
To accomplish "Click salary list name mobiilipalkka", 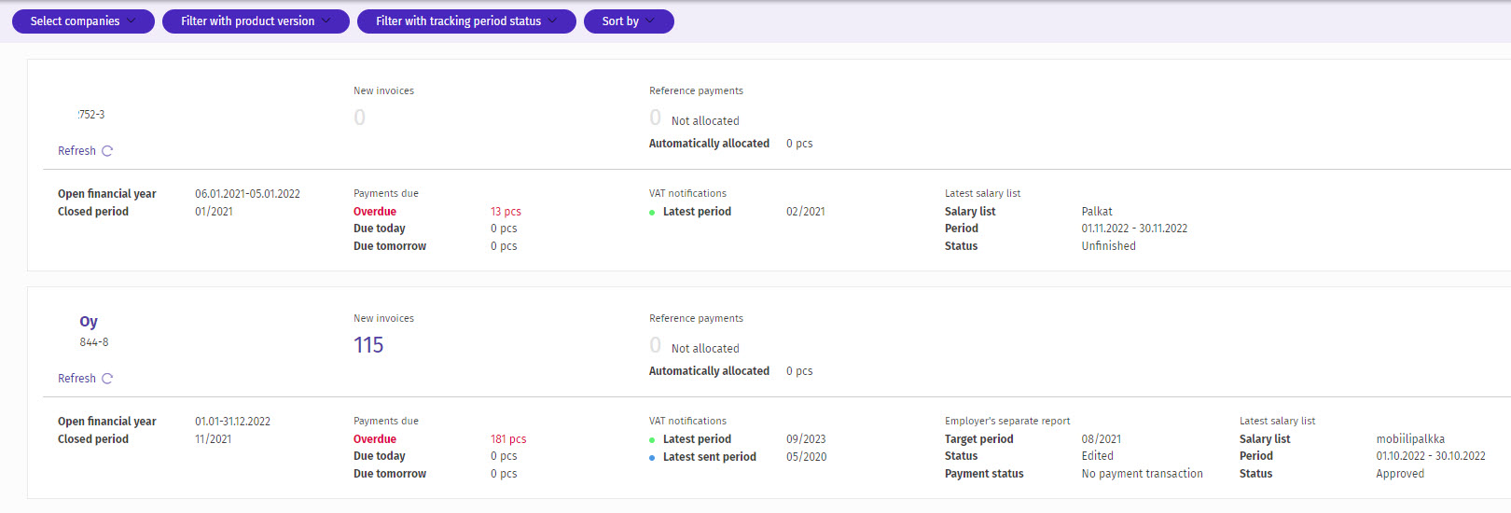I will click(x=1410, y=439).
